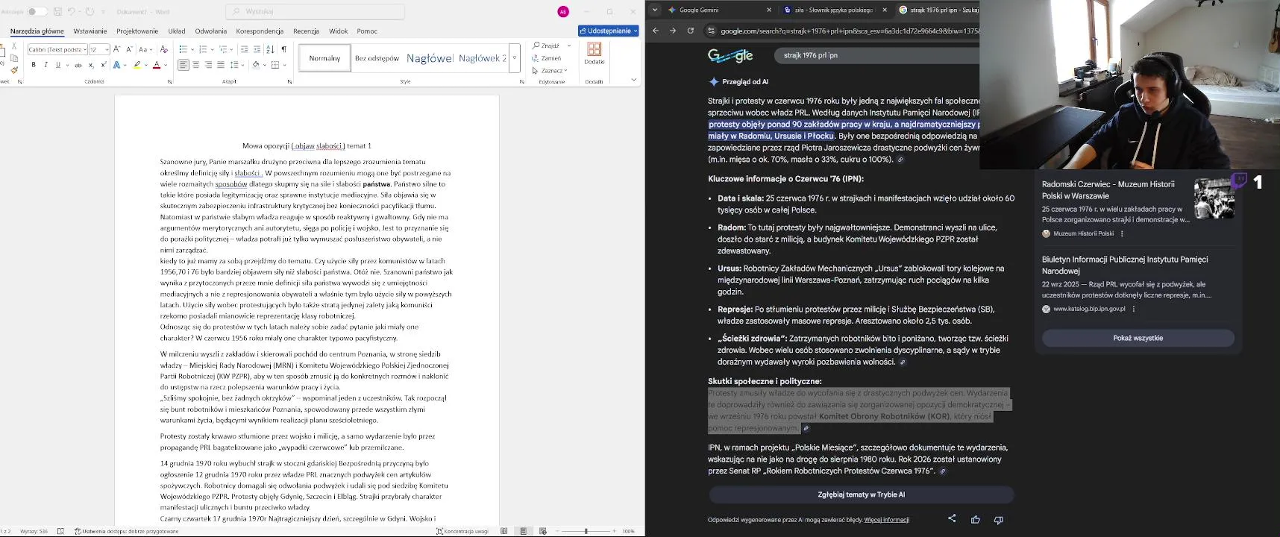Apply Strikethrough formatting in Word
This screenshot has width=1280, height=537.
[78, 65]
